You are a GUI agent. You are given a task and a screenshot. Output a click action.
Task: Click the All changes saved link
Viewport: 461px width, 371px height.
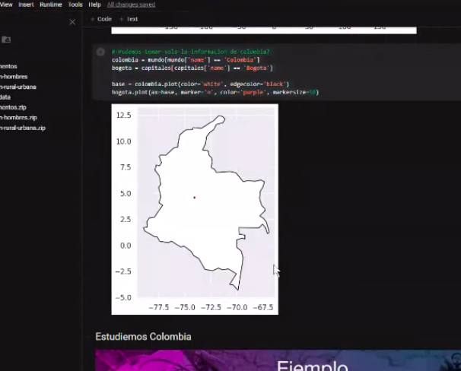[131, 5]
